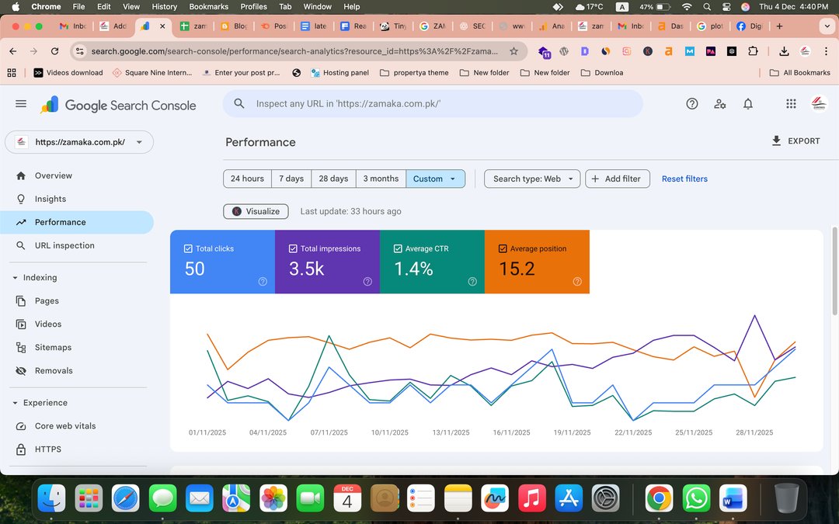This screenshot has width=839, height=524.
Task: Open the notifications bell icon
Action: pos(748,104)
